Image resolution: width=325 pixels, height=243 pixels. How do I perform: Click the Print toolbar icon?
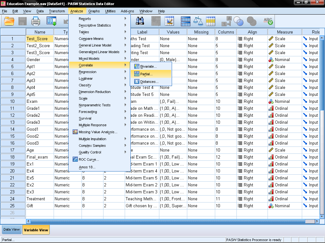36,21
